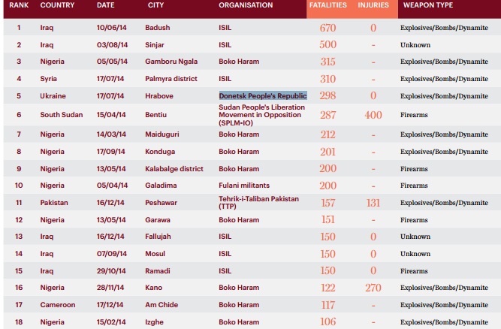The image size is (501, 329).
Task: Click the ORGANISATION column header
Action: [x=246, y=5]
